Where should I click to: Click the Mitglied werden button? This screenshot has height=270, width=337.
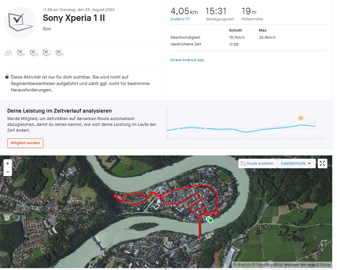25,143
